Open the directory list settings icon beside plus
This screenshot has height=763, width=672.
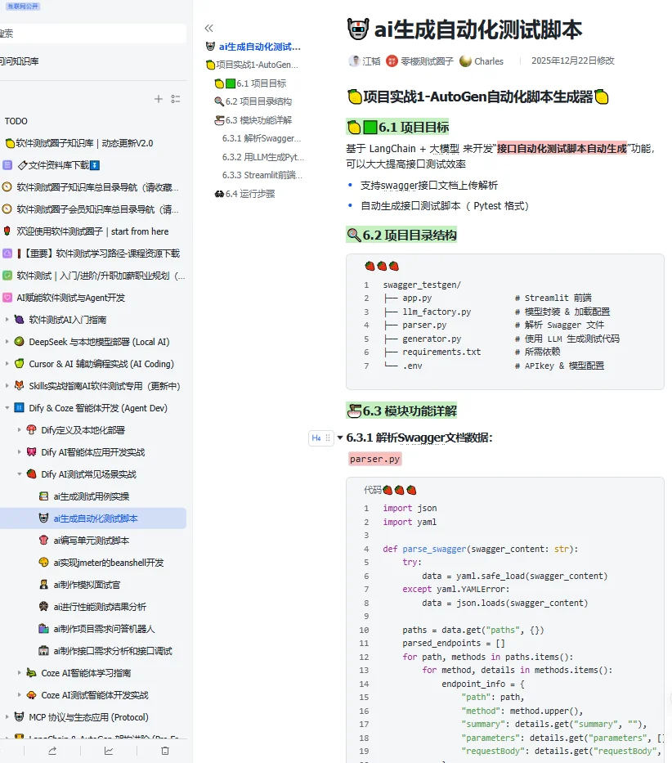point(176,99)
